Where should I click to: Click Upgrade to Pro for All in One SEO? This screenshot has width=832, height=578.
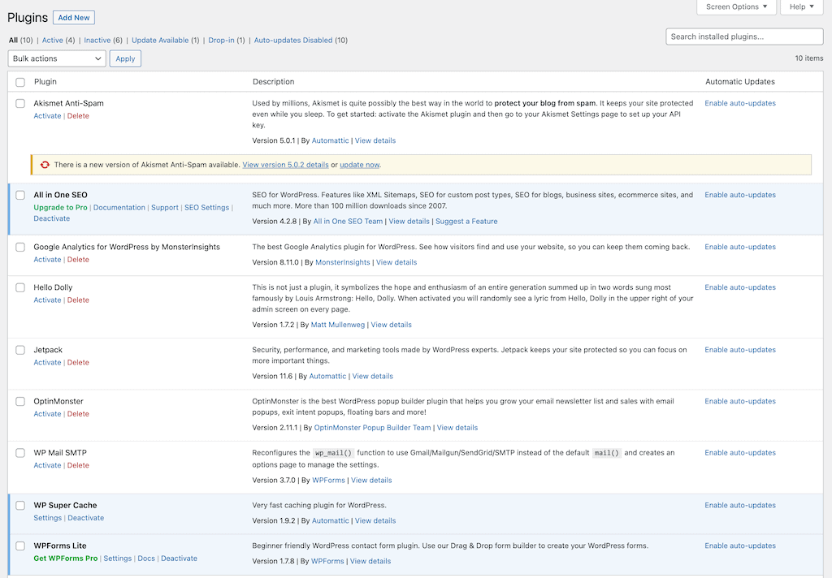[60, 208]
